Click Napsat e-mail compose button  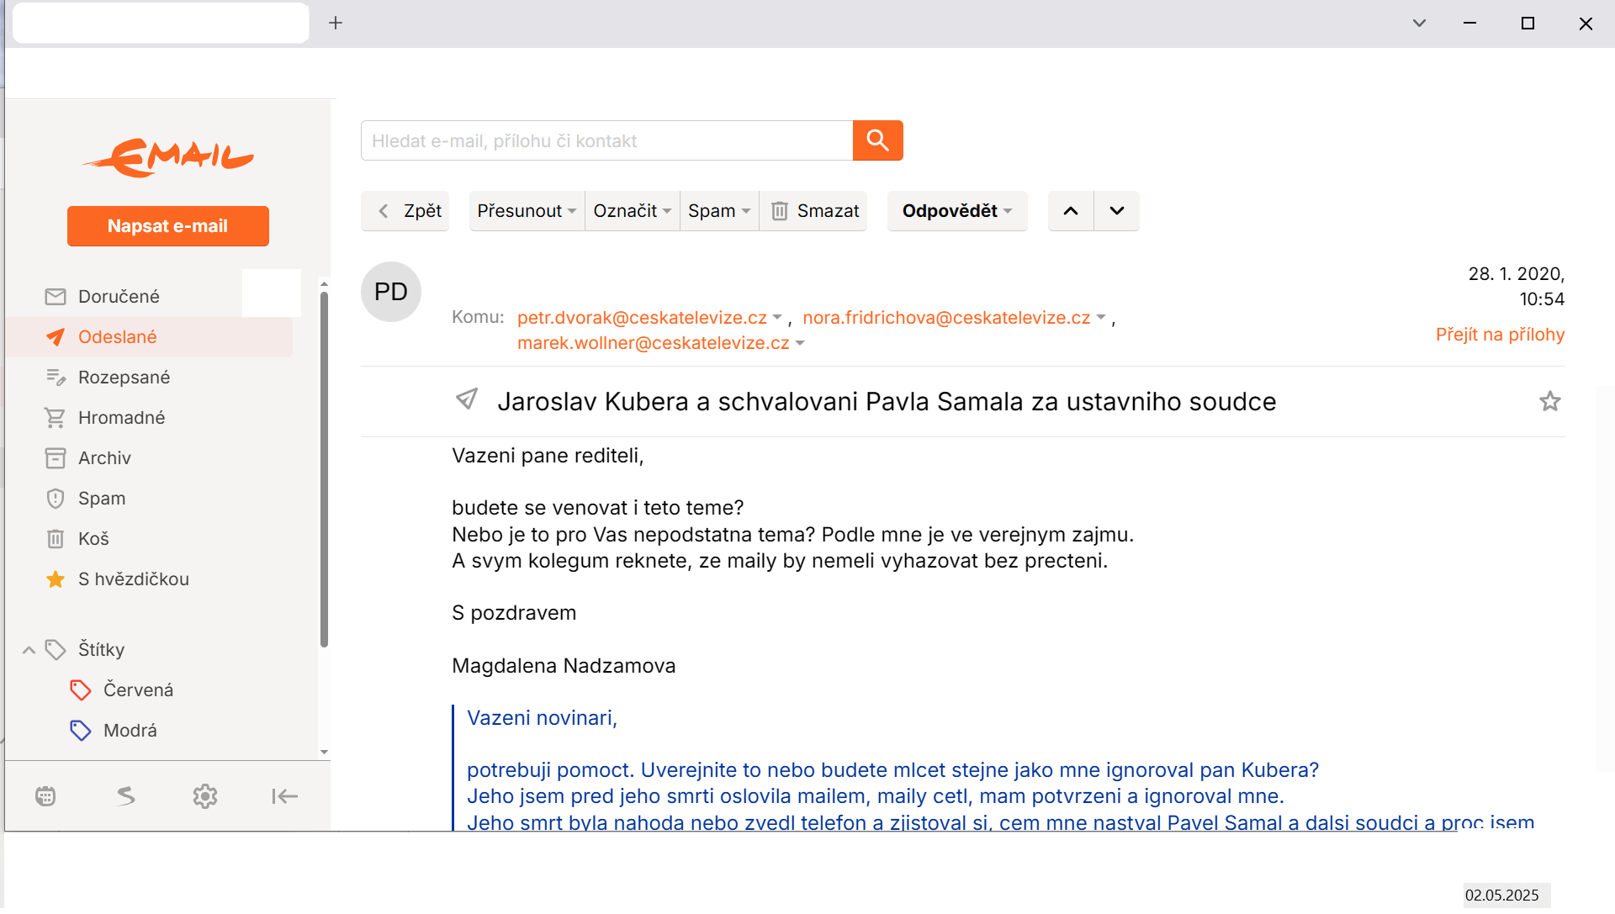[x=168, y=226]
